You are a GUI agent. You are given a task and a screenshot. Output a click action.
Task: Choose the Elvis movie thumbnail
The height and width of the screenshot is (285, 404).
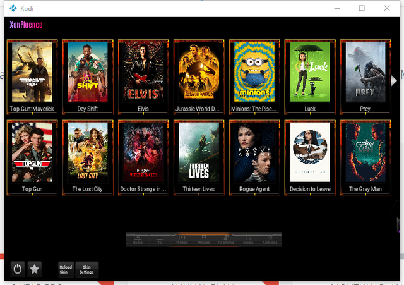point(143,76)
